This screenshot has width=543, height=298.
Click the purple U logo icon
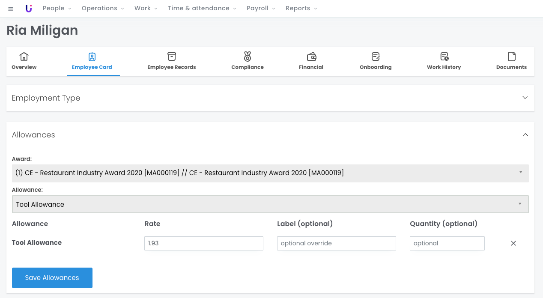[x=29, y=9]
